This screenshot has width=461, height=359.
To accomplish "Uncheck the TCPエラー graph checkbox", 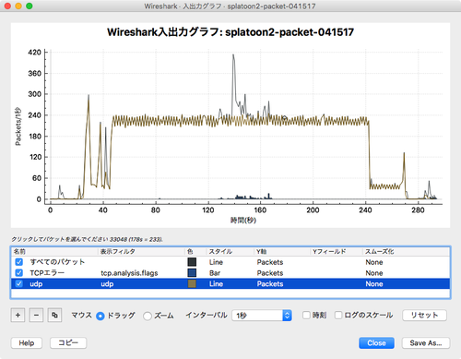I will [19, 273].
